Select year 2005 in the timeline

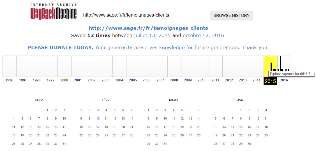click(x=133, y=80)
